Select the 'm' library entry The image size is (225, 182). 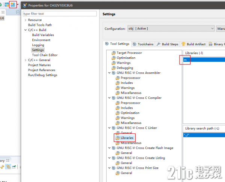tap(204, 60)
